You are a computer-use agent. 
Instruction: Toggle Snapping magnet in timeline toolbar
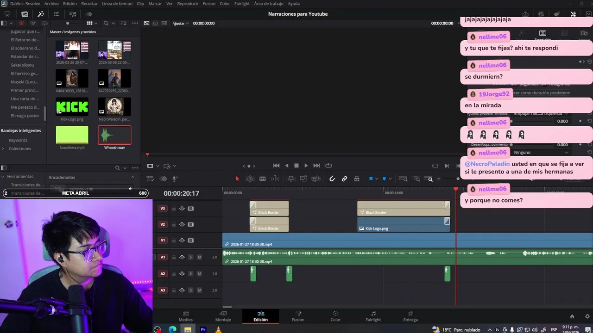click(x=332, y=179)
